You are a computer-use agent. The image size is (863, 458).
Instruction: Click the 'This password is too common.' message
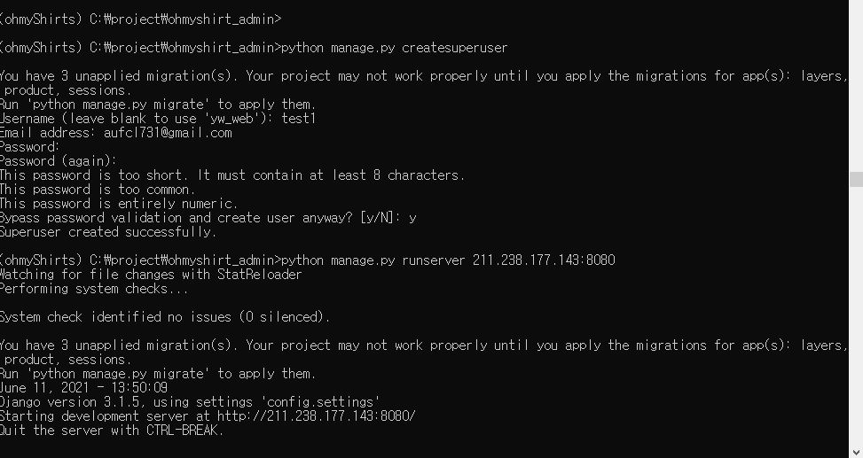[98, 190]
